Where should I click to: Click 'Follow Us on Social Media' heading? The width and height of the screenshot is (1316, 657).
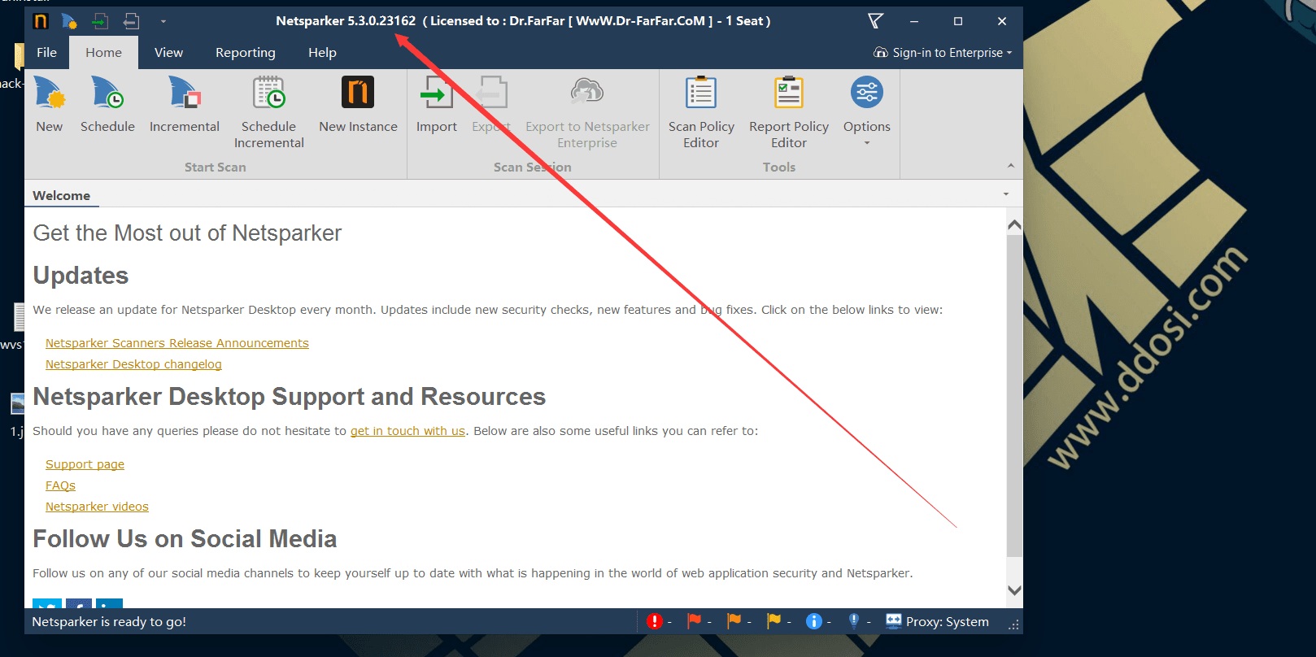[x=185, y=539]
